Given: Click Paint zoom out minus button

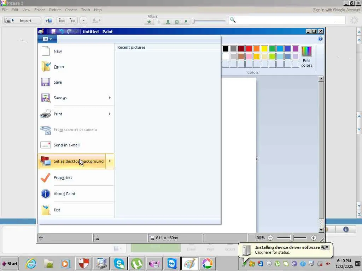Looking at the screenshot, I should tap(270, 238).
